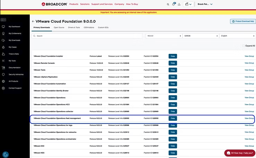
Task: Select the Custom ISOs tab
Action: pyautogui.click(x=103, y=27)
